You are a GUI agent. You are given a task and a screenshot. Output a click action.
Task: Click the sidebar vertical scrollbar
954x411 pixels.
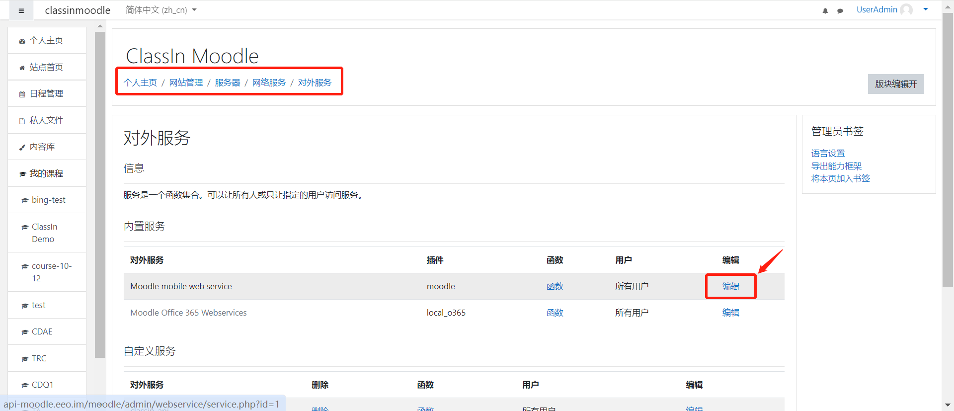pyautogui.click(x=100, y=195)
